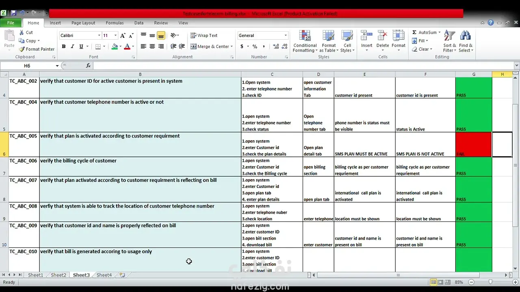520x292 pixels.
Task: Click the Format Painter brush
Action: click(x=22, y=49)
